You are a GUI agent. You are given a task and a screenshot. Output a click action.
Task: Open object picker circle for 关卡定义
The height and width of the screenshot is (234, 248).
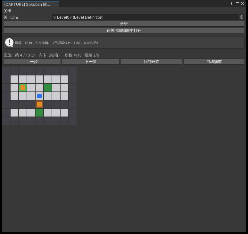tap(242, 17)
